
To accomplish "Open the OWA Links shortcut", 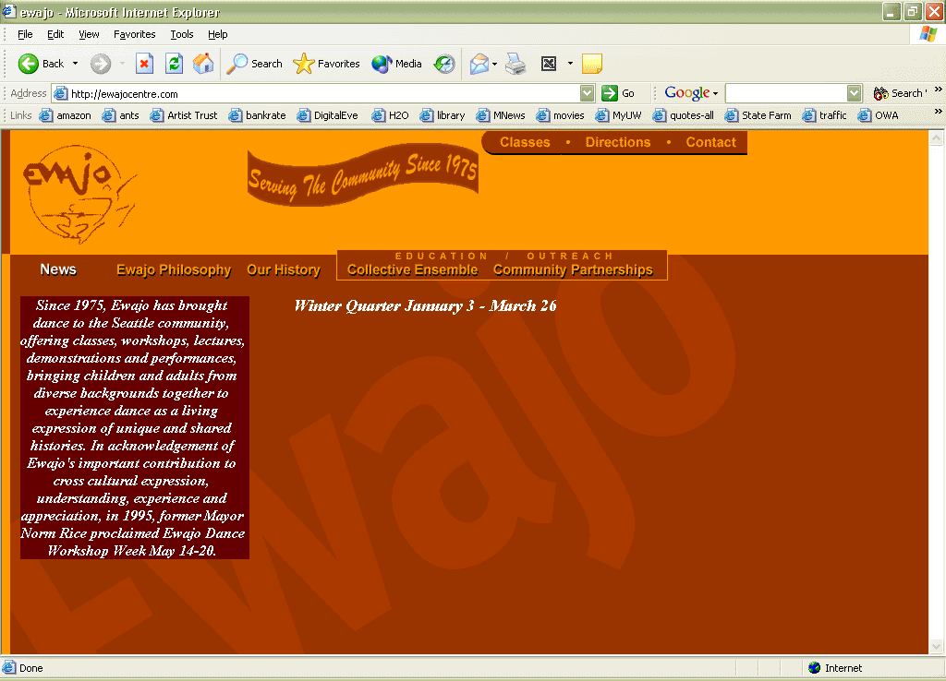I will [x=878, y=115].
